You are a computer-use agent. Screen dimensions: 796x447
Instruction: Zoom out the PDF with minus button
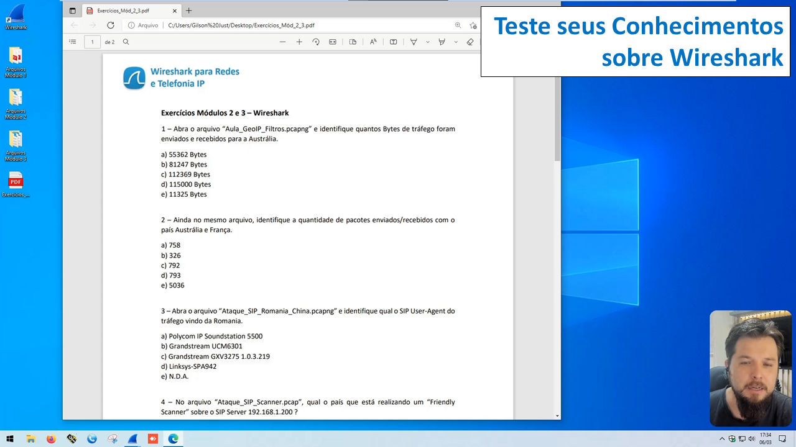pyautogui.click(x=282, y=42)
